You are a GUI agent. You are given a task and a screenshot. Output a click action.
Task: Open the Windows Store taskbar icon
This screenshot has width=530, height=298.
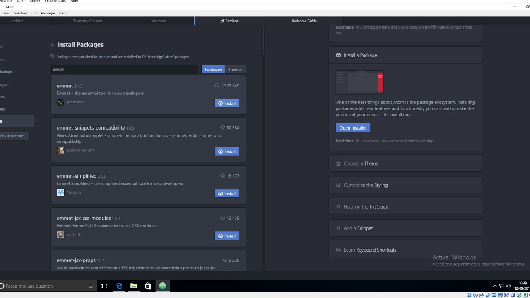coord(148,286)
